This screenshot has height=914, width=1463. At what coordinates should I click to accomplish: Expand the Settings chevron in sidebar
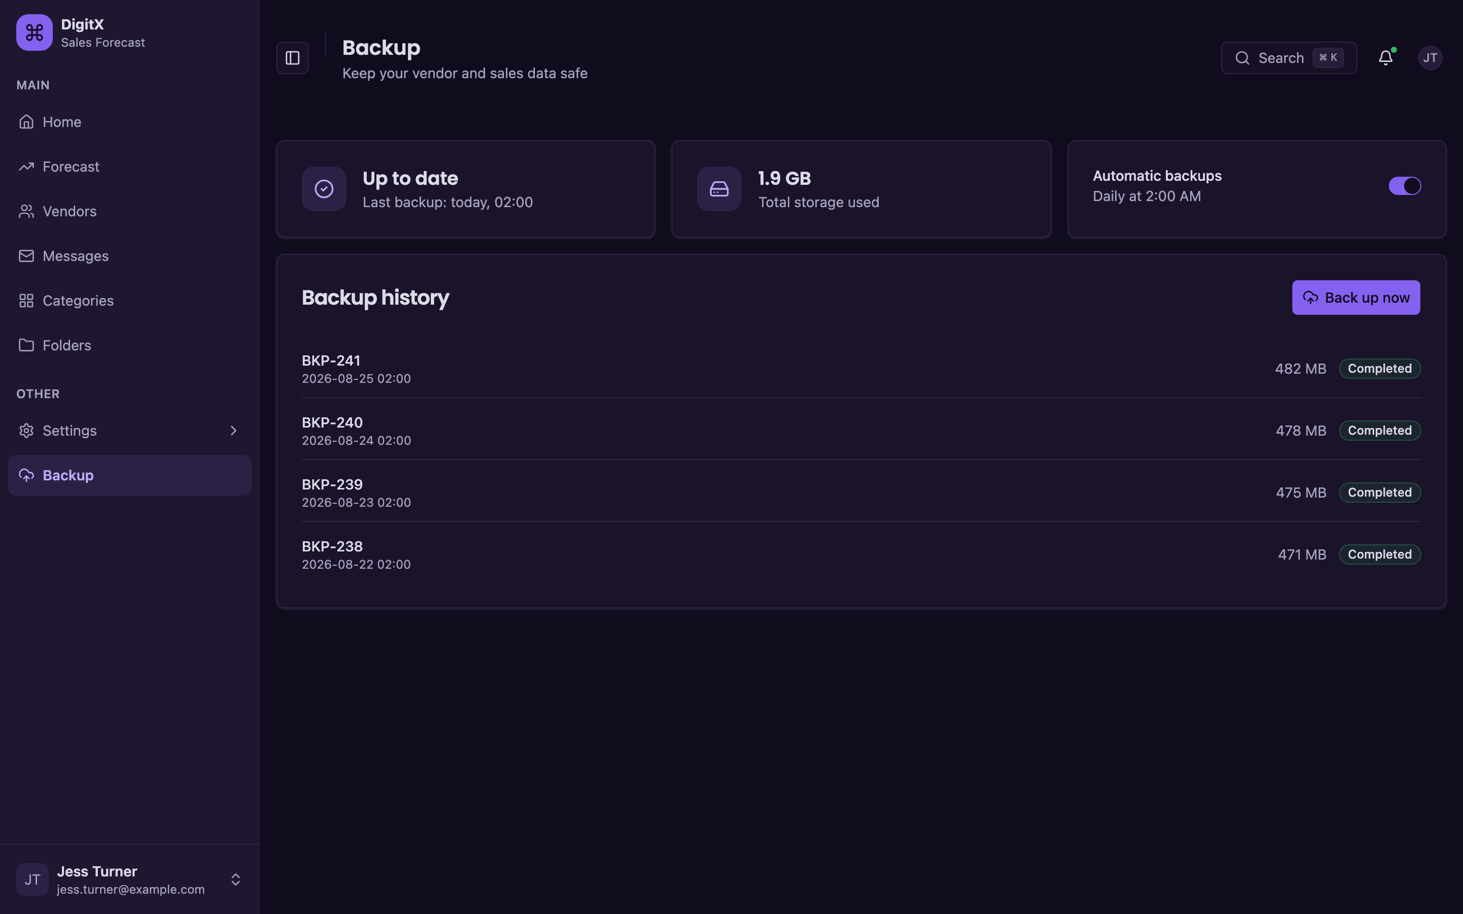(x=233, y=431)
